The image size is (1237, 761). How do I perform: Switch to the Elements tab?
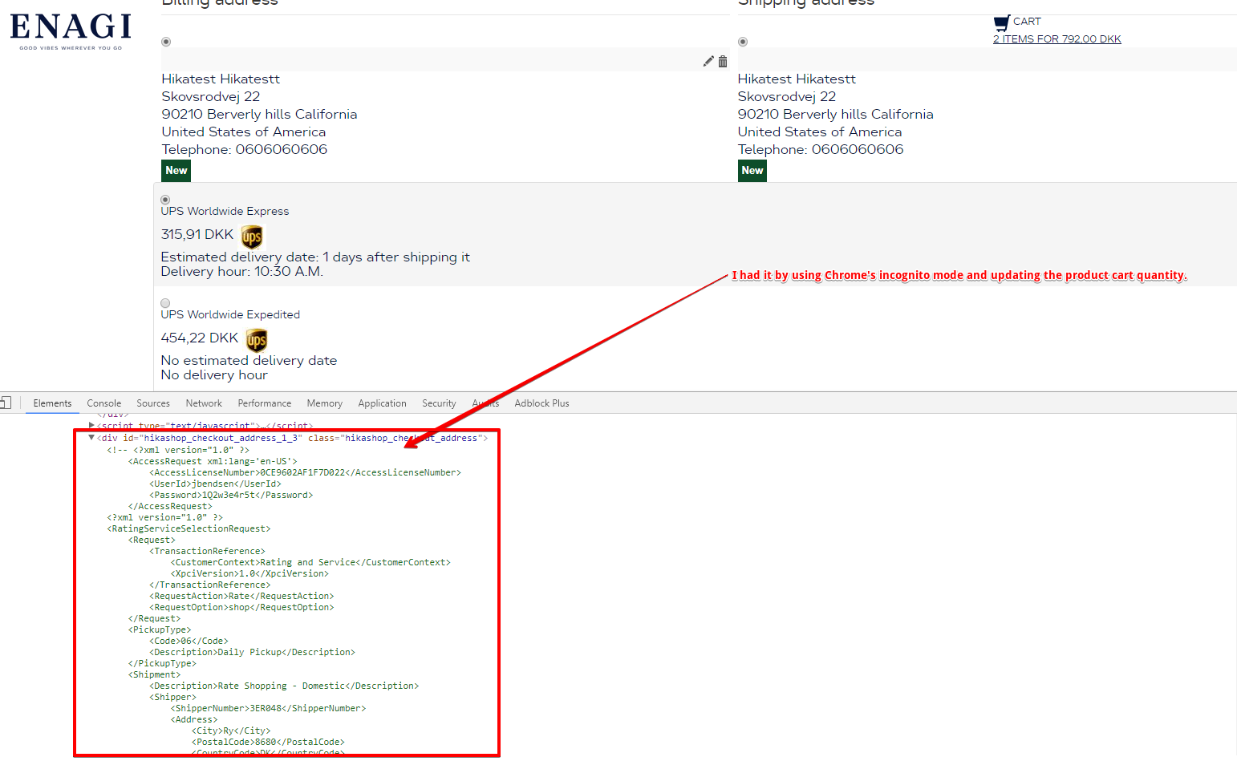[x=52, y=403]
